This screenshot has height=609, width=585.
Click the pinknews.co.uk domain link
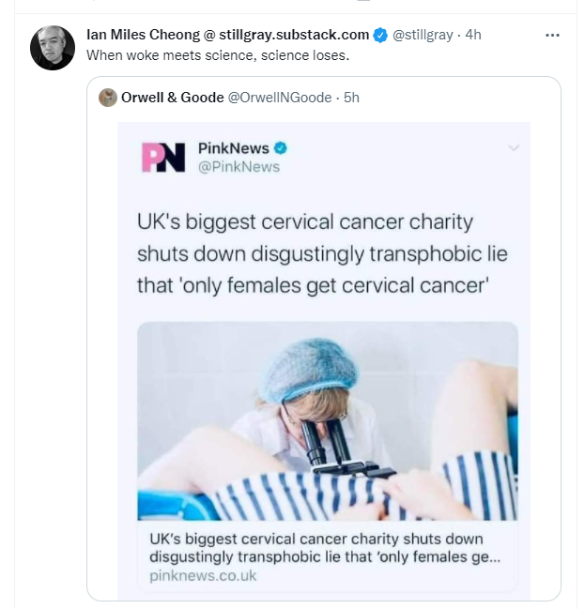pos(203,575)
